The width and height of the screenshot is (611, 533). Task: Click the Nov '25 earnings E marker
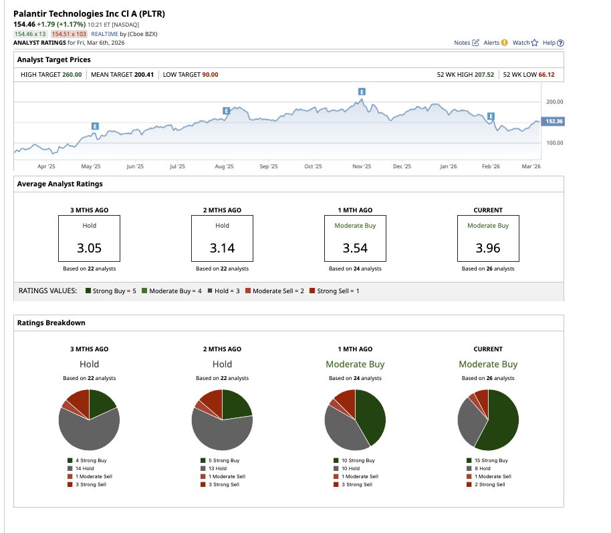[x=362, y=92]
